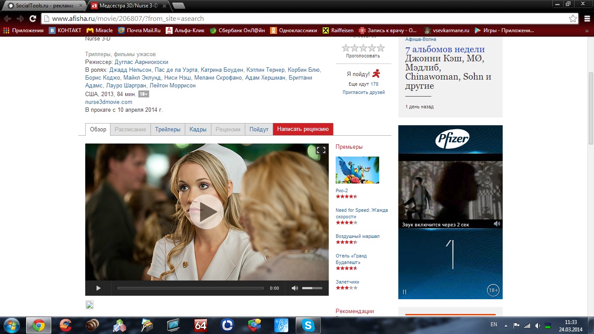
Task: Click the browser reload icon
Action: [33, 19]
